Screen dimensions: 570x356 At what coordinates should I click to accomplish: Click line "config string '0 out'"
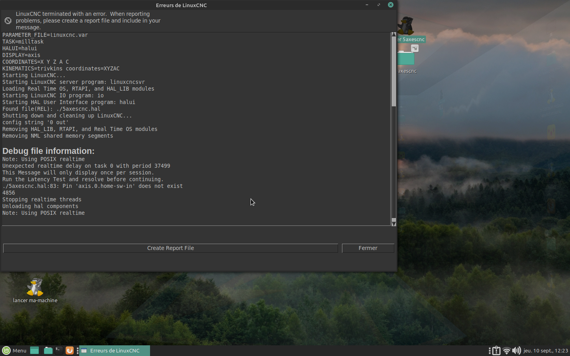click(36, 122)
